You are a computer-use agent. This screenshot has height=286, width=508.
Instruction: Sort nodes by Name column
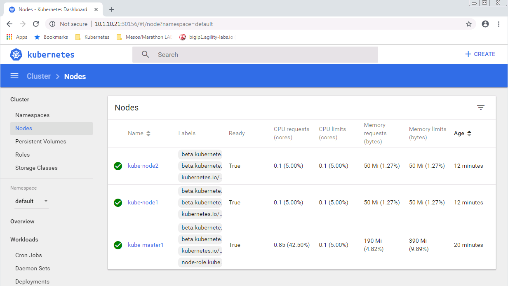pyautogui.click(x=139, y=133)
